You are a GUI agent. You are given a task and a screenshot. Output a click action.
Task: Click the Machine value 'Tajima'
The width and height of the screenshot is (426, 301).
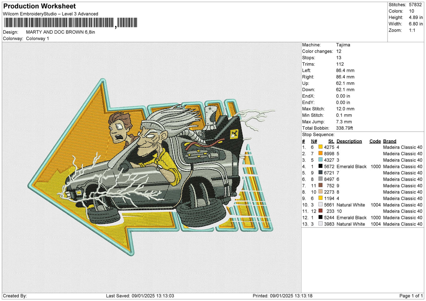pyautogui.click(x=343, y=45)
